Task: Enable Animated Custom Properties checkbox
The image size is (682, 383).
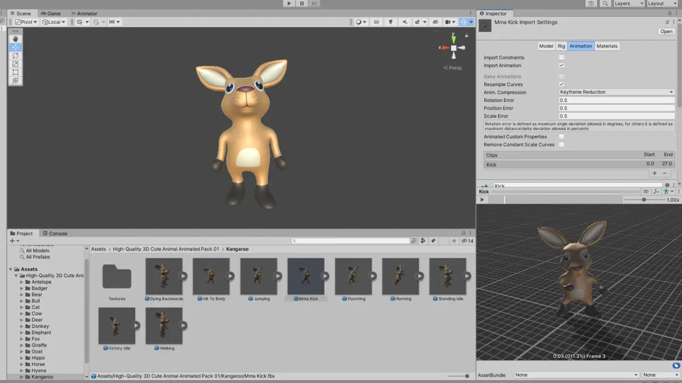Action: 562,137
